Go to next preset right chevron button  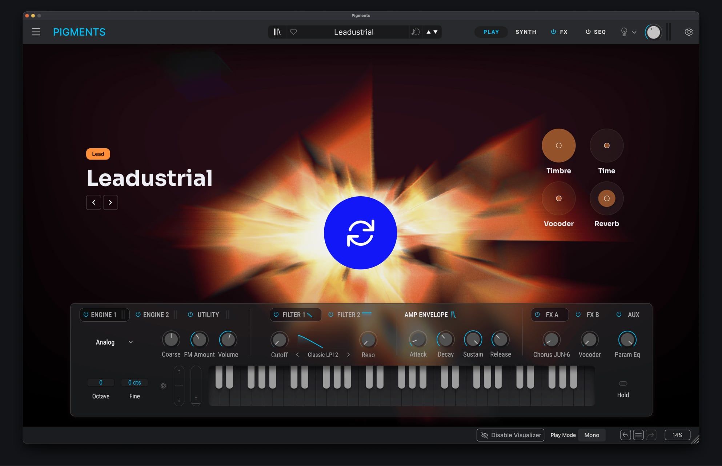pos(110,202)
